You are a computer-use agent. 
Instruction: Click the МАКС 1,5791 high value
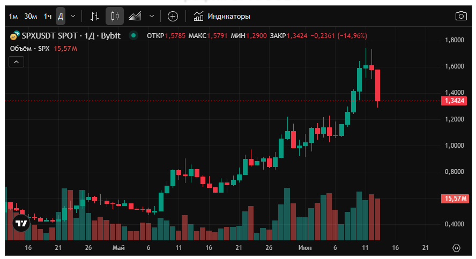pyautogui.click(x=208, y=36)
